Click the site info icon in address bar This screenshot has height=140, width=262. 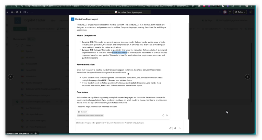pyautogui.click(x=22, y=6)
